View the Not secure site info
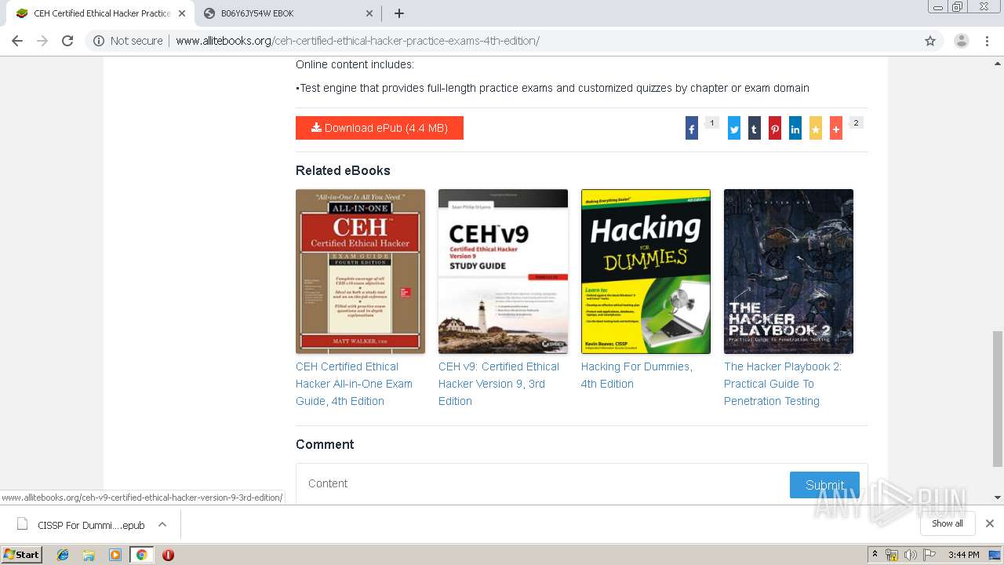Viewport: 1004px width, 565px height. click(128, 41)
